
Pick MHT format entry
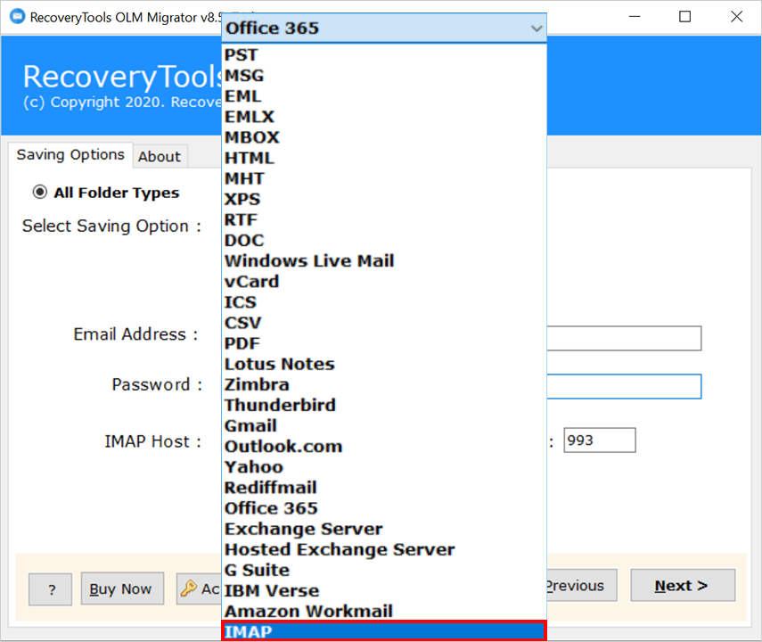coord(384,178)
